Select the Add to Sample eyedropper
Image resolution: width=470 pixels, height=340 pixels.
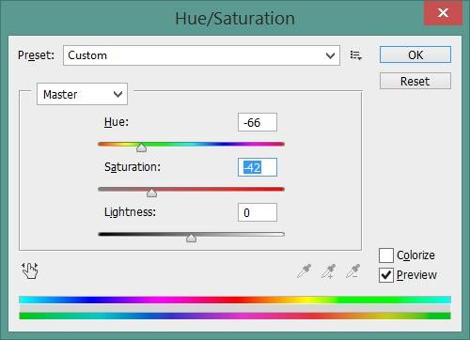tap(328, 270)
